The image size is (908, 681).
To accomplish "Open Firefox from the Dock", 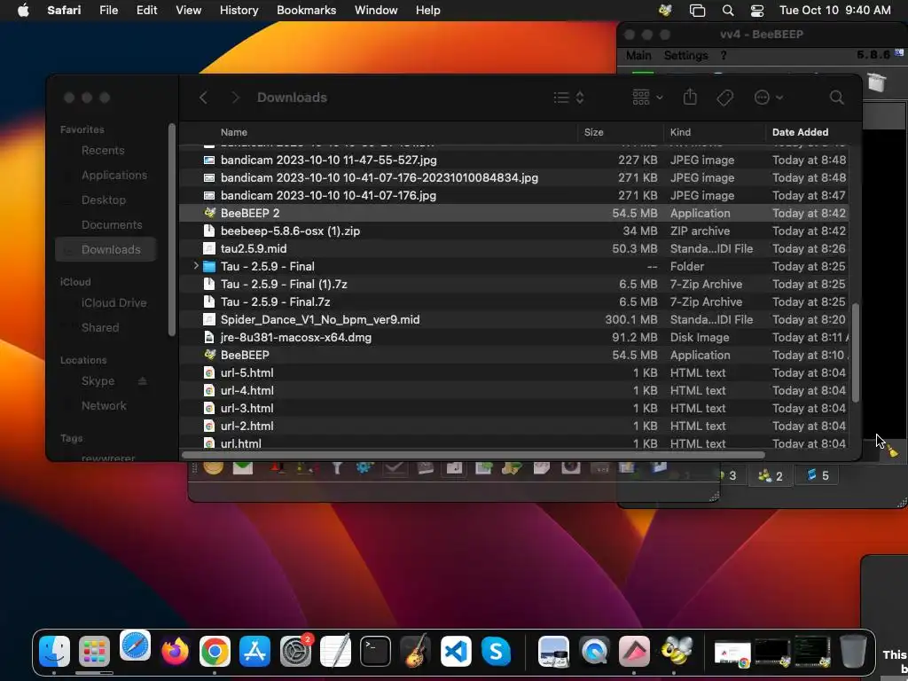I will tap(175, 652).
